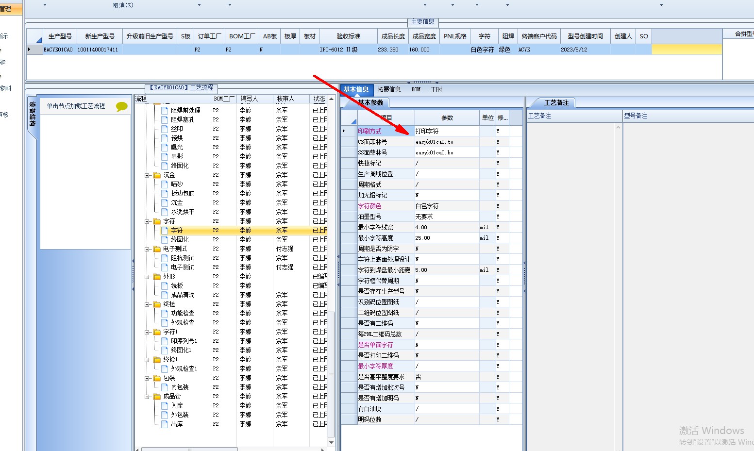The image size is (754, 451).
Task: Collapse the 成品仓 tree group
Action: click(x=147, y=397)
